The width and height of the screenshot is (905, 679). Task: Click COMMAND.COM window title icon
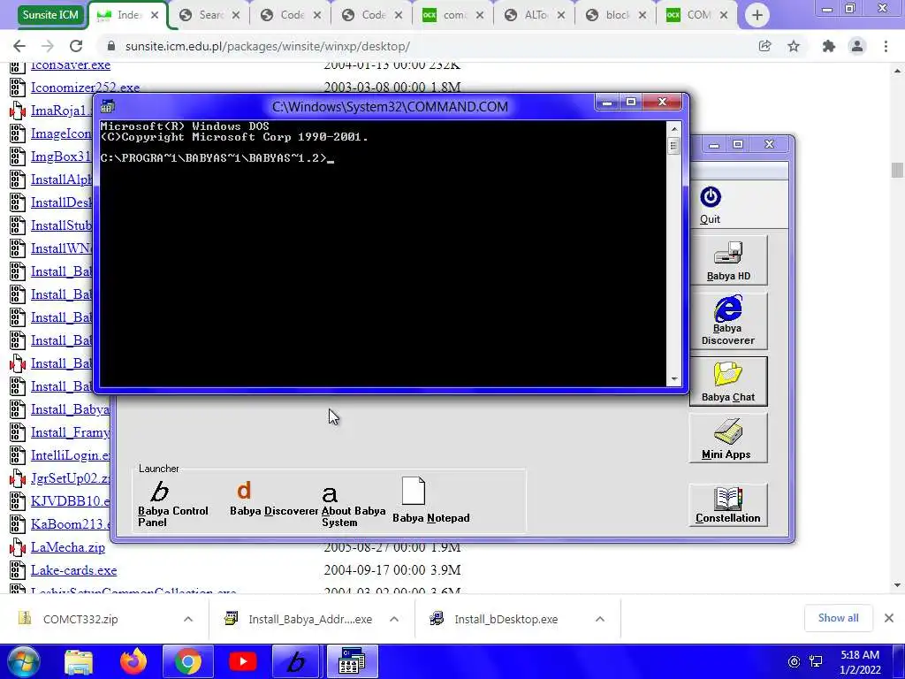click(x=108, y=106)
